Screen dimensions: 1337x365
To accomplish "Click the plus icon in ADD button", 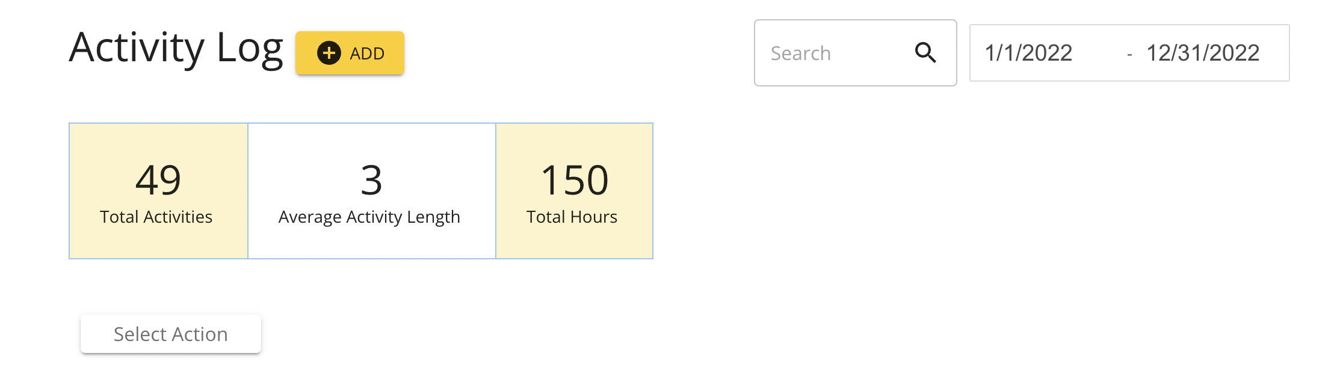I will coord(329,53).
